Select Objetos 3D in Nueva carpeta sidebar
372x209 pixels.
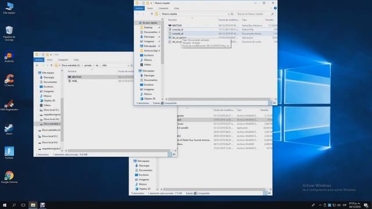pyautogui.click(x=149, y=99)
